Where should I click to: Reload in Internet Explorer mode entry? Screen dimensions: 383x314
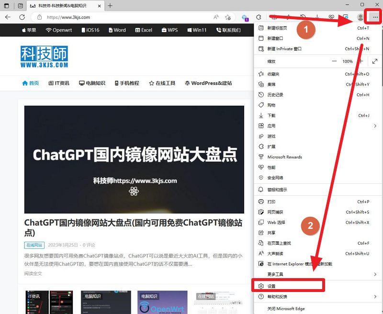317,264
